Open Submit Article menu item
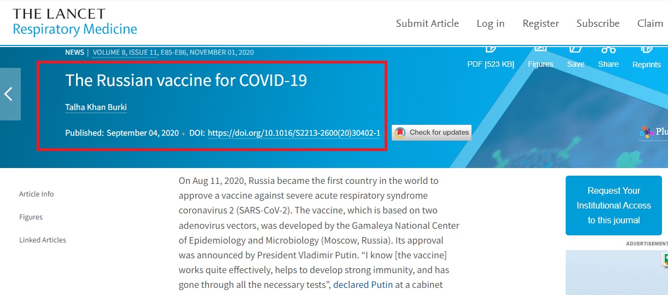Viewport: 668px width, 295px height. tap(427, 23)
